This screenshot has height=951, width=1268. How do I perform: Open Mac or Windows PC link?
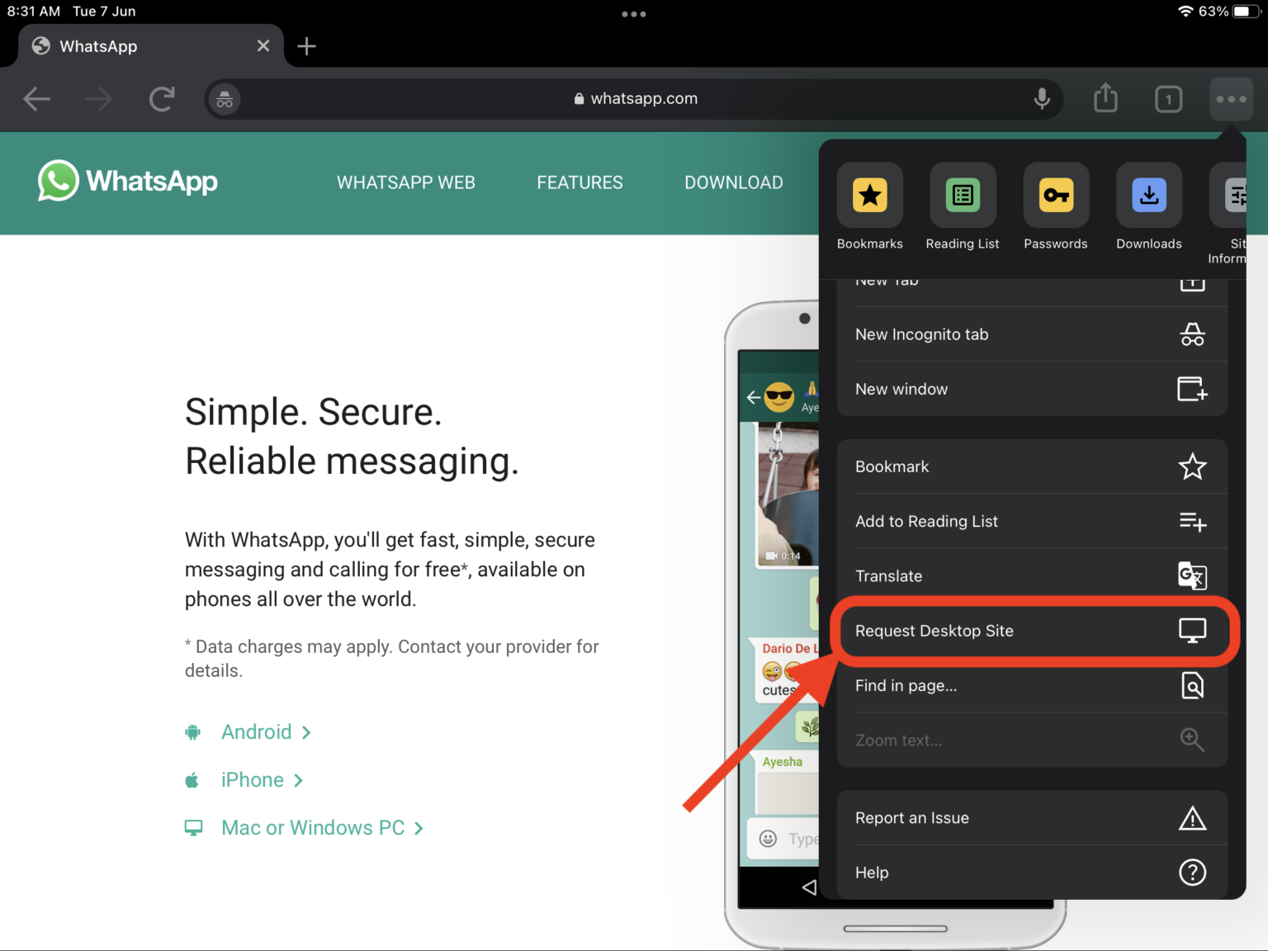[x=322, y=828]
